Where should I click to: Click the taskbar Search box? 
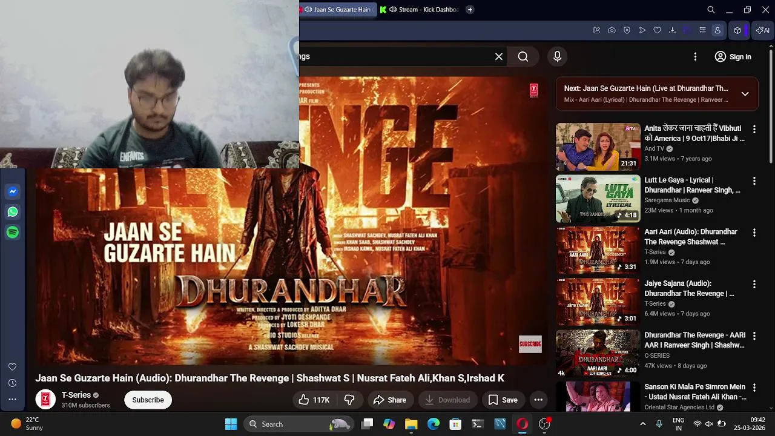(x=300, y=424)
